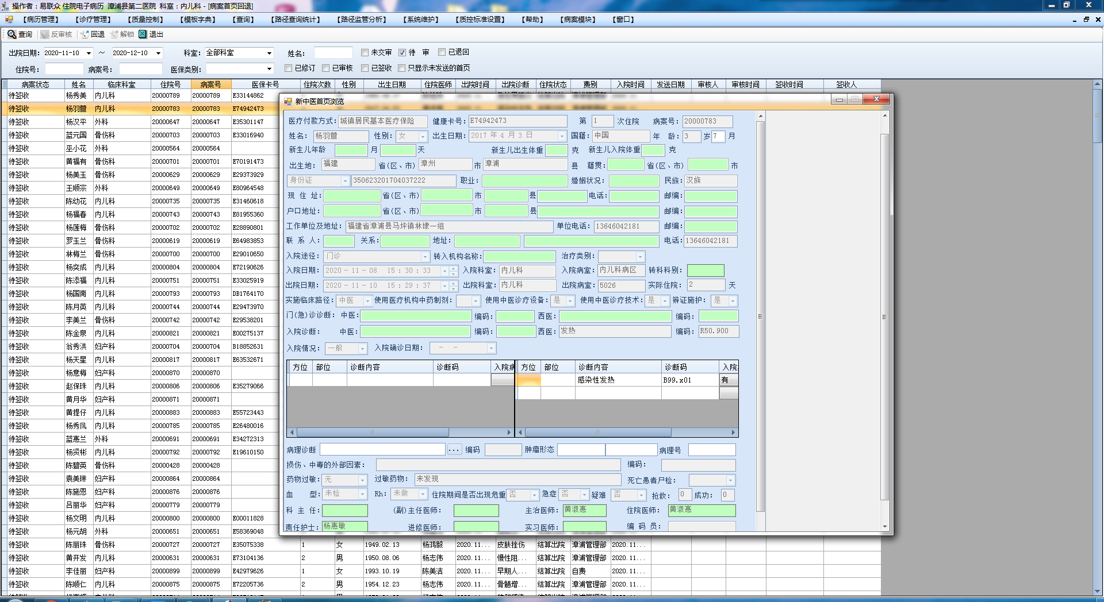Open the 质量控制 menu

145,20
